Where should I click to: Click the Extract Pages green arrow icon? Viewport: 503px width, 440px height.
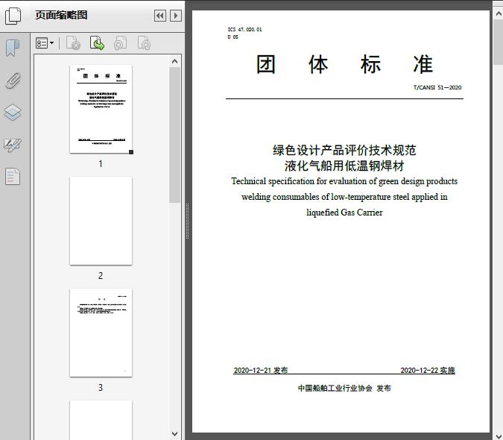click(x=97, y=43)
